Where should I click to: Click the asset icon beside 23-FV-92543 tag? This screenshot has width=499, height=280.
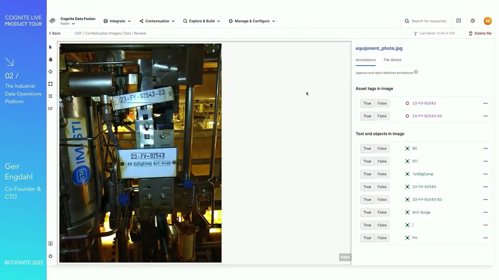(x=407, y=103)
